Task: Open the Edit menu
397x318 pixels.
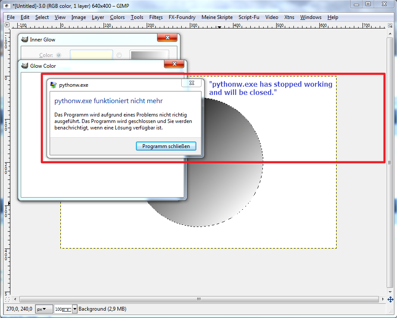Action: pyautogui.click(x=25, y=17)
